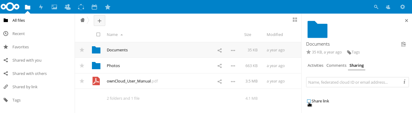
Task: Click share icon on Photos row
Action: [x=220, y=66]
